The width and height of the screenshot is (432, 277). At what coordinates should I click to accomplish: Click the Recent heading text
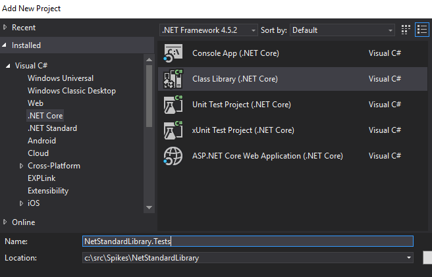[x=24, y=28]
